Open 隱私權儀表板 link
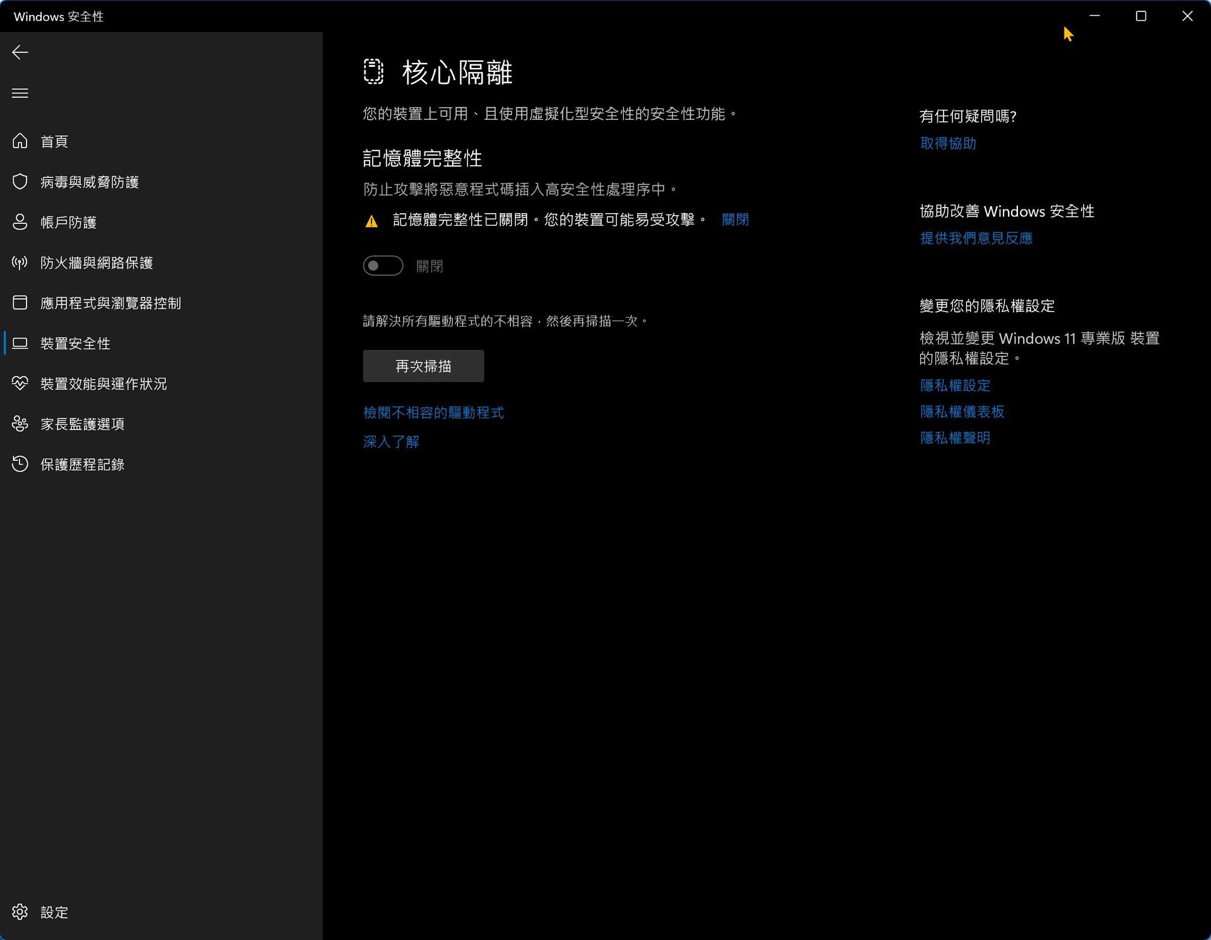The width and height of the screenshot is (1211, 940). pyautogui.click(x=962, y=412)
